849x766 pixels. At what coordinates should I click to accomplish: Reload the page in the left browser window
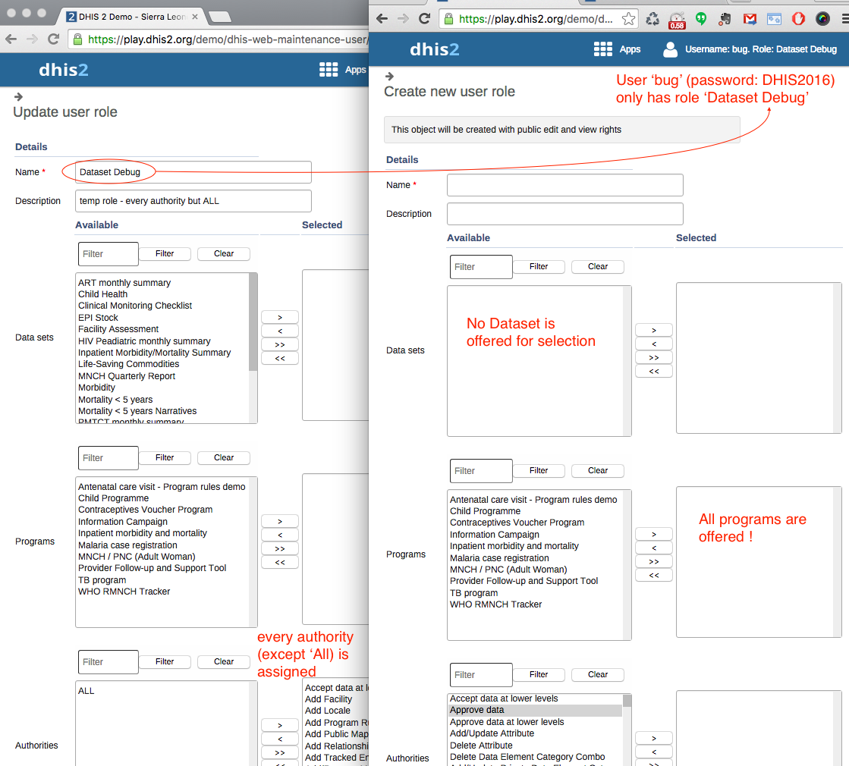point(53,39)
